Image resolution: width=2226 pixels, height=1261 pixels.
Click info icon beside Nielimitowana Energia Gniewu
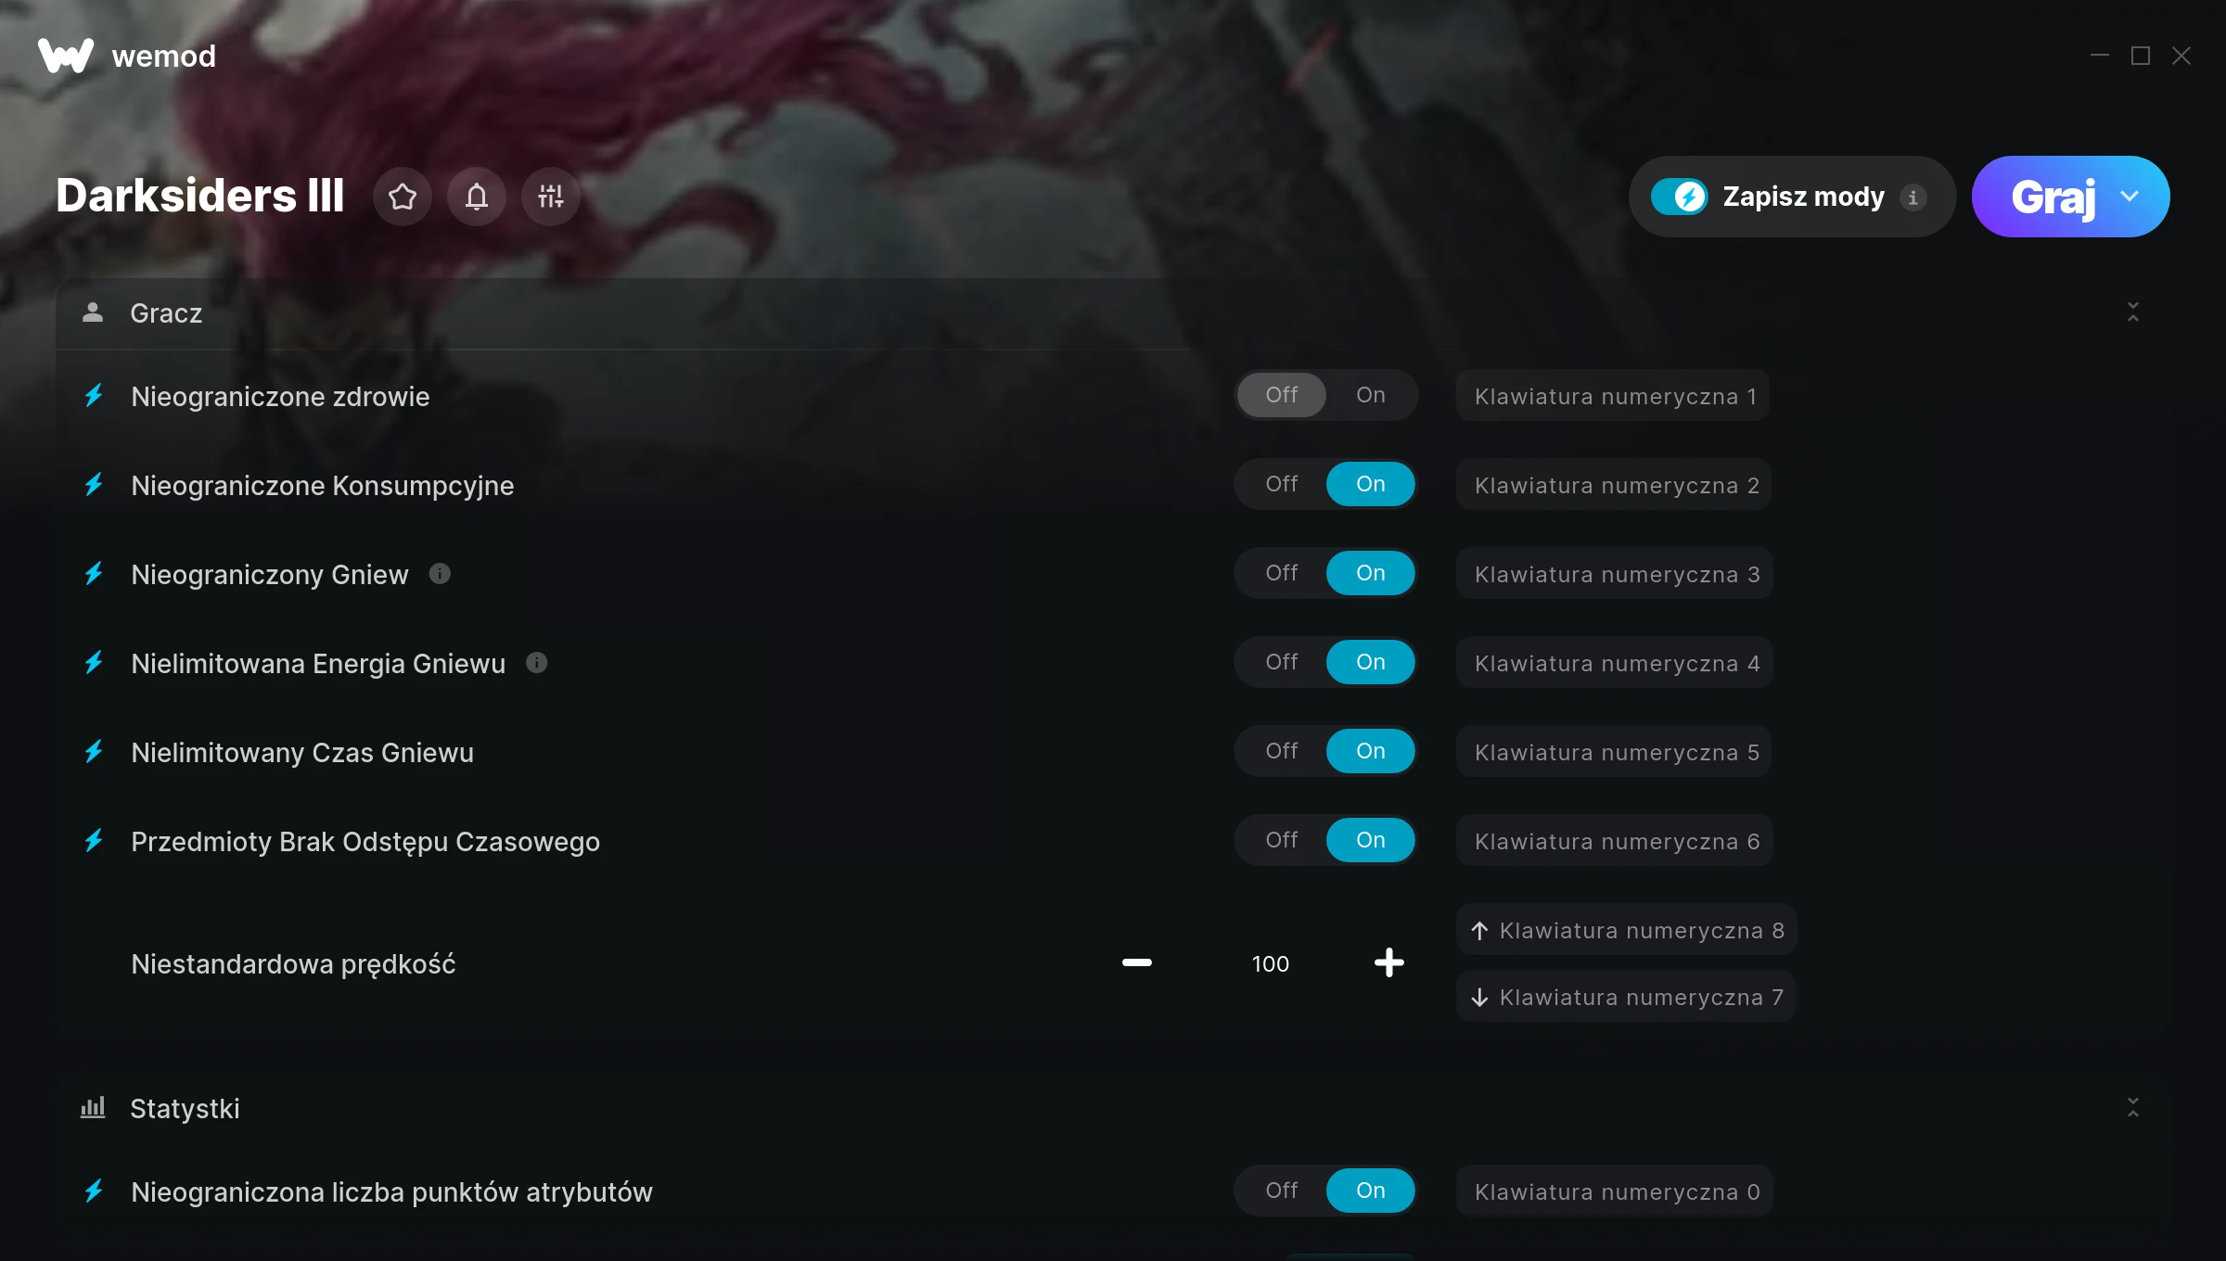click(536, 663)
